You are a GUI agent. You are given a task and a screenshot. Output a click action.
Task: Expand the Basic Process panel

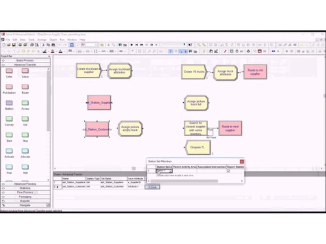(x=25, y=61)
